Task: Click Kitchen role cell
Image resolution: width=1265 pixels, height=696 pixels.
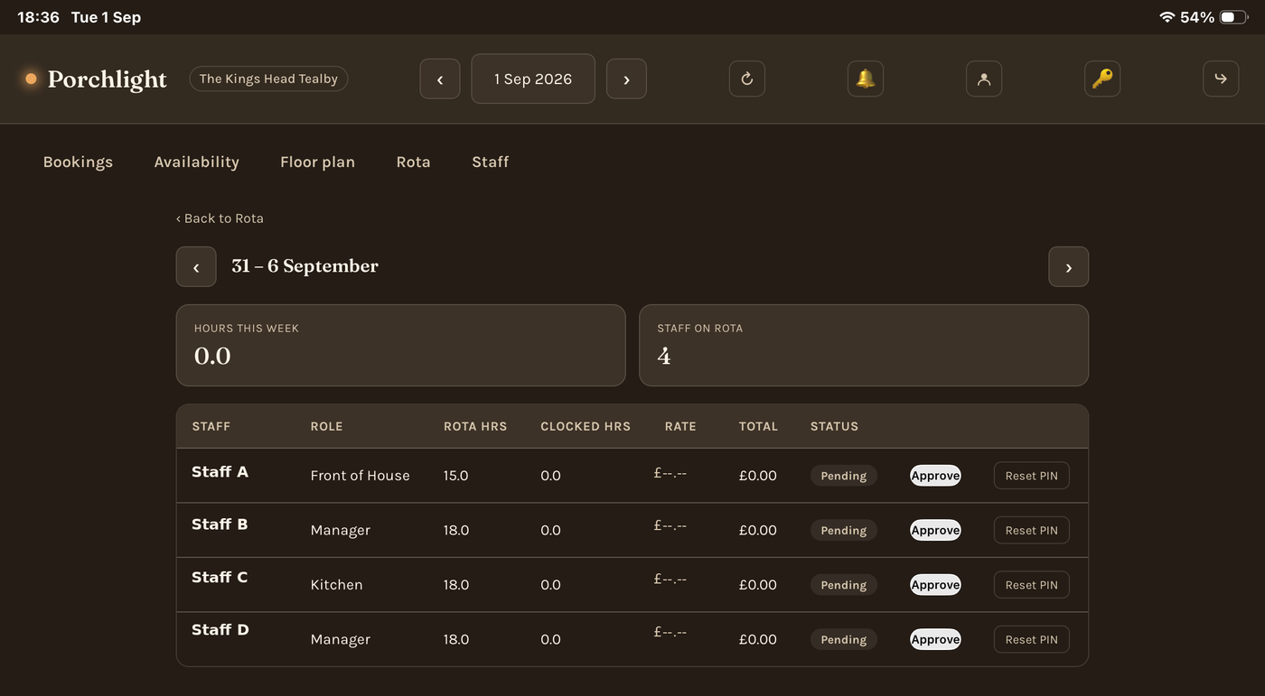Action: [336, 585]
